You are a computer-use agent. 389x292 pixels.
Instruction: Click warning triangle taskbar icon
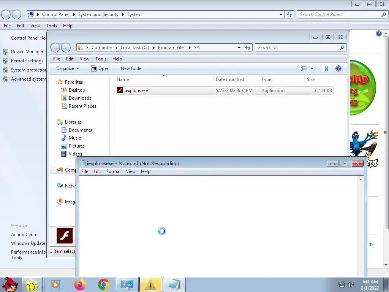(x=150, y=284)
